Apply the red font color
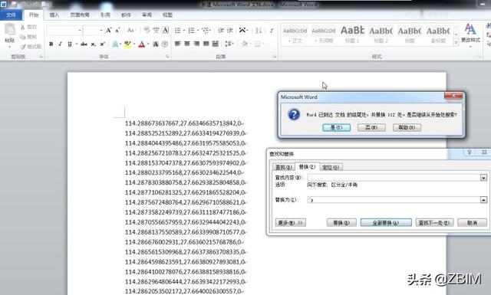491x295 pixels. (141, 44)
